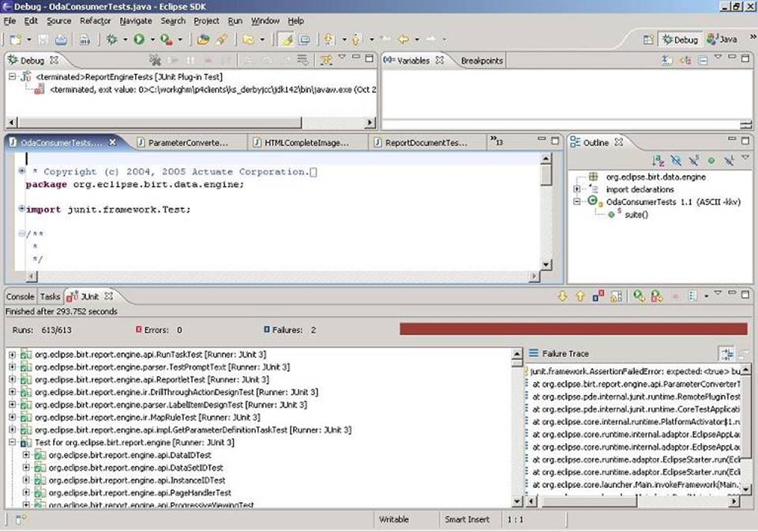The width and height of the screenshot is (758, 532).
Task: Click the Debug view horizontal scrollbar thumb
Action: pos(160,123)
